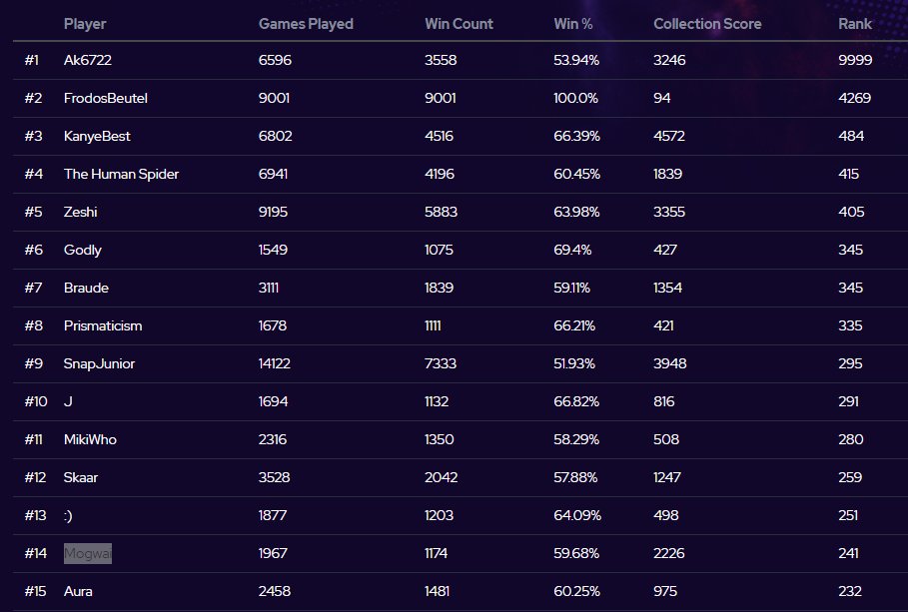Select player name KanyeBest
The image size is (908, 612).
[x=97, y=136]
